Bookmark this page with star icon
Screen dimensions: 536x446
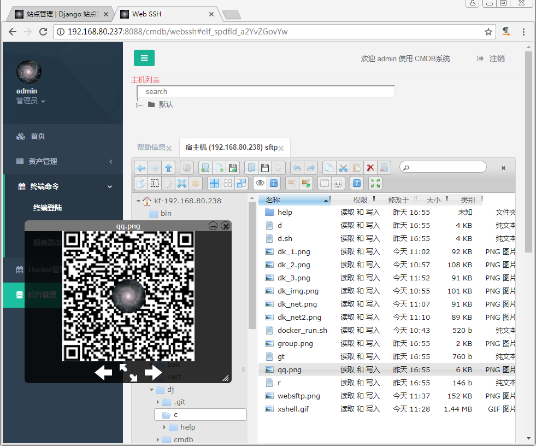(x=488, y=32)
